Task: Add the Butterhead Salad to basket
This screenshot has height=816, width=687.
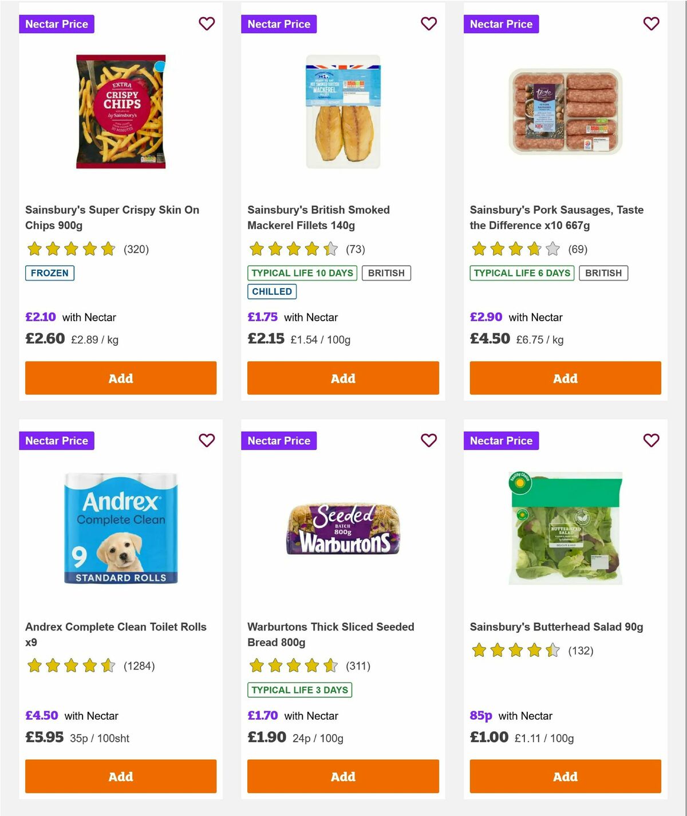Action: [565, 776]
